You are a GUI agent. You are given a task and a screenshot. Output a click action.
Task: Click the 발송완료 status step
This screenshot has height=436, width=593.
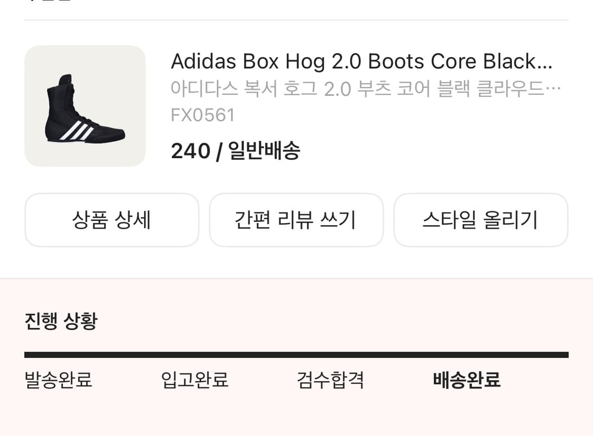[x=58, y=380]
